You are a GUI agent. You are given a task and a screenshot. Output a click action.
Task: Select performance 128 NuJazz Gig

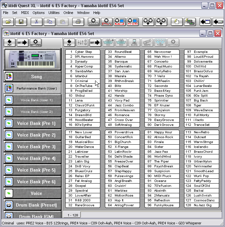coord(202,205)
